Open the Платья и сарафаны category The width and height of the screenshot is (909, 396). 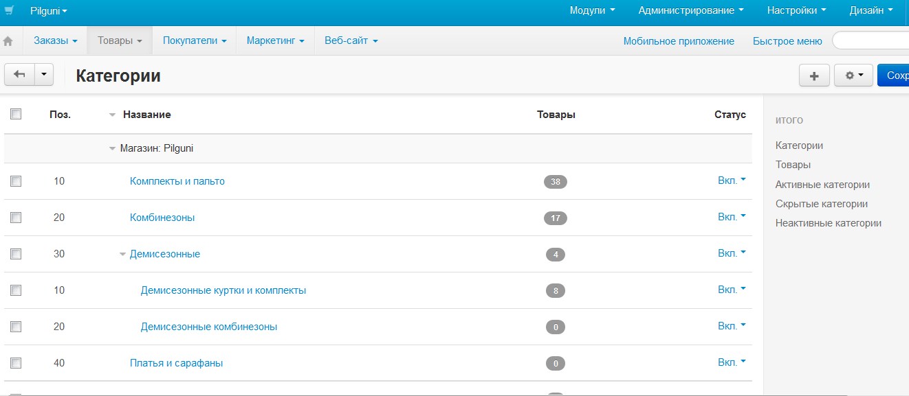click(x=176, y=363)
